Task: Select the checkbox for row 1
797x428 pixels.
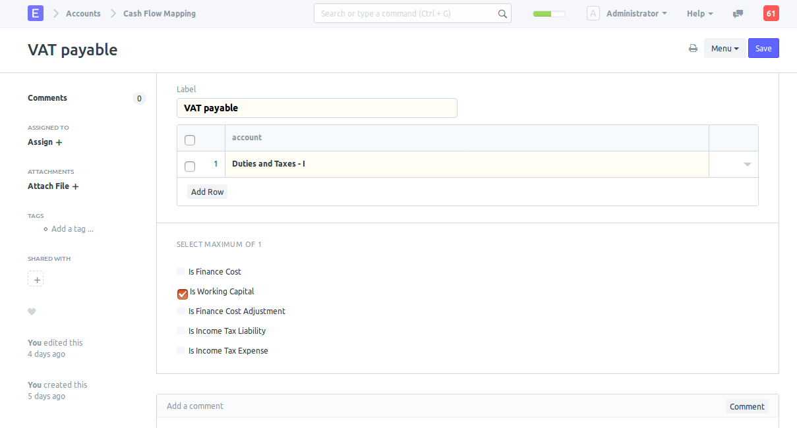Action: pos(190,166)
